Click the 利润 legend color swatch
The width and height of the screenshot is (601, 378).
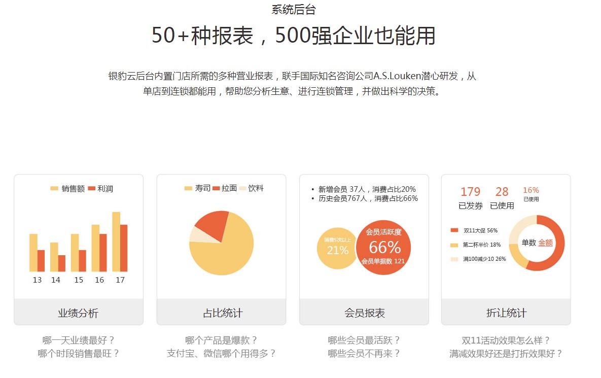[91, 189]
